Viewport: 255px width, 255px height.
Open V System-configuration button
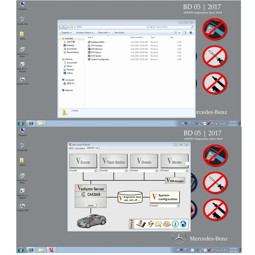pyautogui.click(x=164, y=197)
